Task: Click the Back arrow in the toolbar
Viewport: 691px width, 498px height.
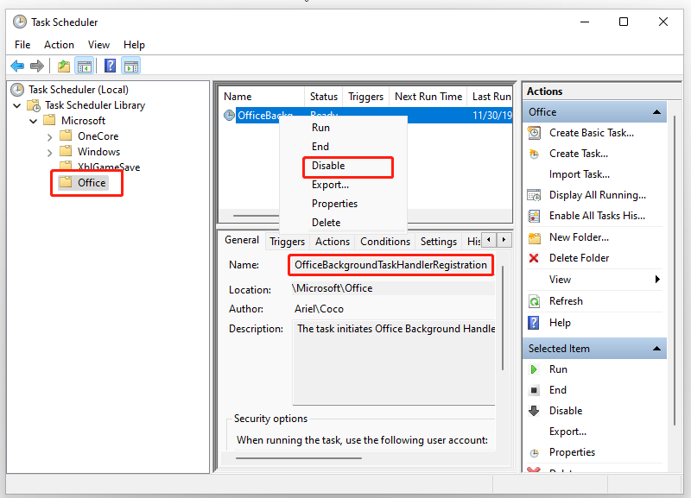Action: tap(16, 66)
